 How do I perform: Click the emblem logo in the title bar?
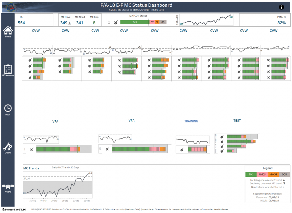(8, 7)
